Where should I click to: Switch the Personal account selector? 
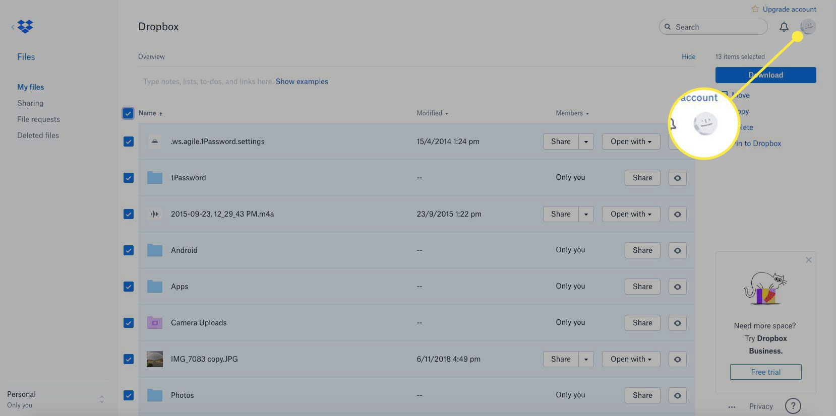(54, 399)
